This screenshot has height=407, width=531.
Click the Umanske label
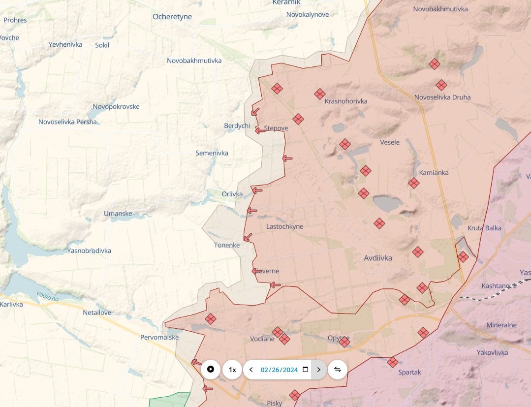[x=118, y=214]
